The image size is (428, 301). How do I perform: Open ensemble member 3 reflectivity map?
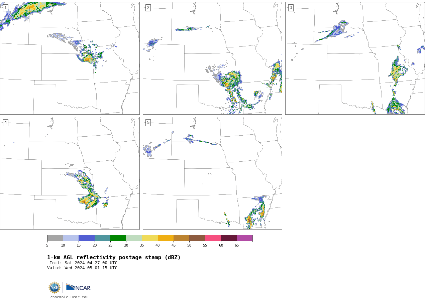(x=355, y=58)
